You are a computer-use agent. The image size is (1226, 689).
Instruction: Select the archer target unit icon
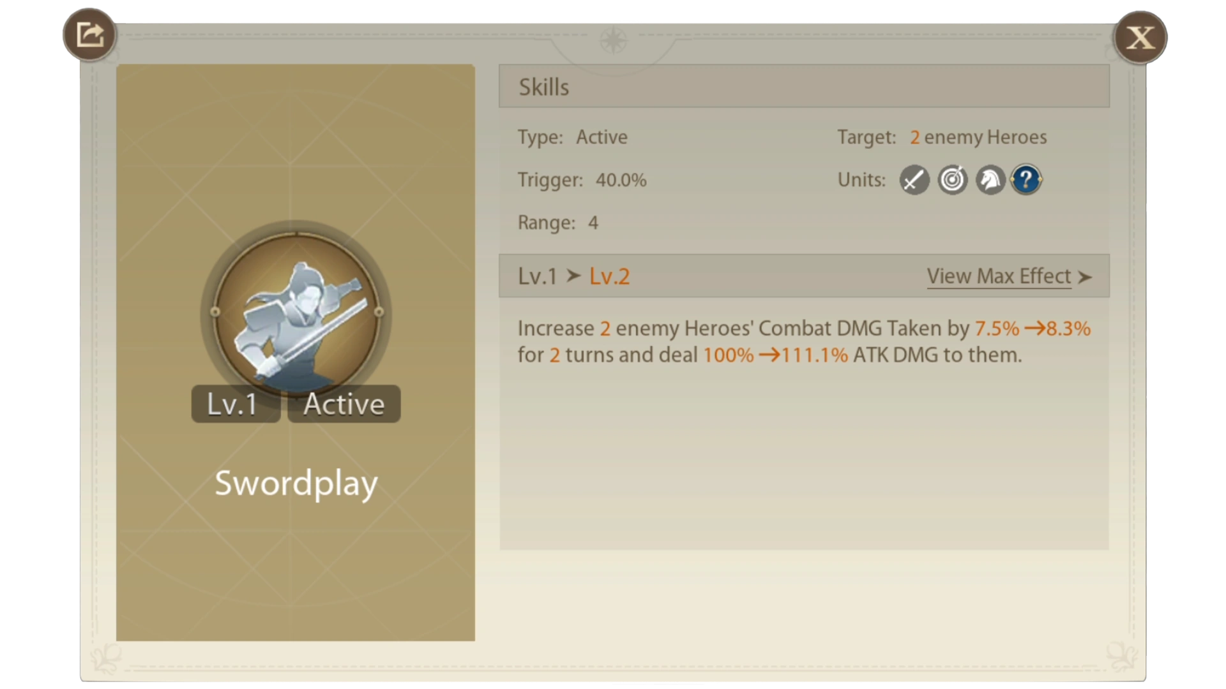tap(952, 180)
